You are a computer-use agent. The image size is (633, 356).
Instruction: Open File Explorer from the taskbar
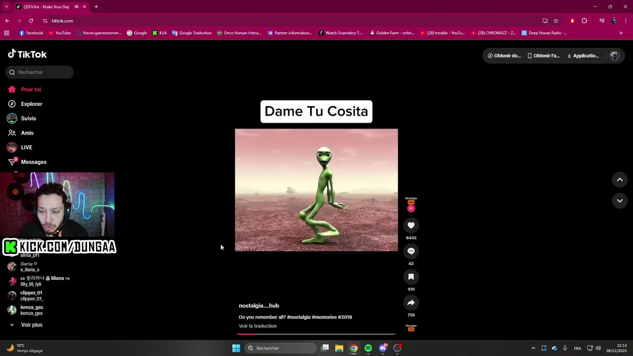click(339, 348)
